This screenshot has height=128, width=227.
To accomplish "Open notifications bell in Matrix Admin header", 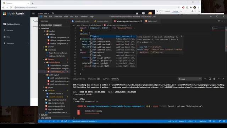I will (x=137, y=14).
